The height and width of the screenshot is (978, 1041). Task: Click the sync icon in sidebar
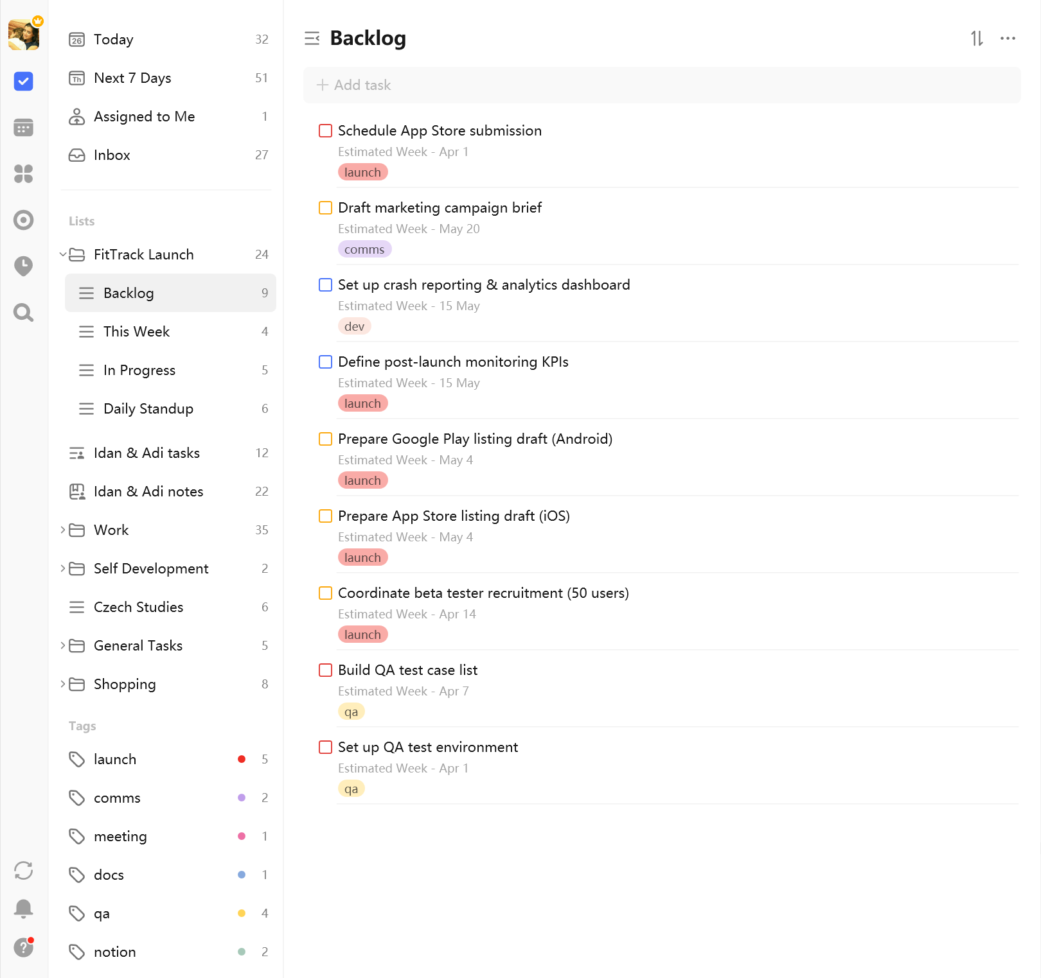tap(24, 871)
